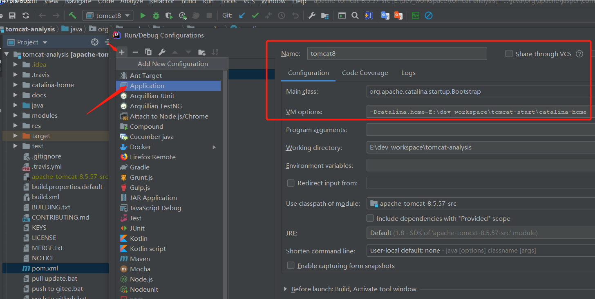Screen dimensions: 595x299
Task: Click the Main class input field
Action: (481, 92)
